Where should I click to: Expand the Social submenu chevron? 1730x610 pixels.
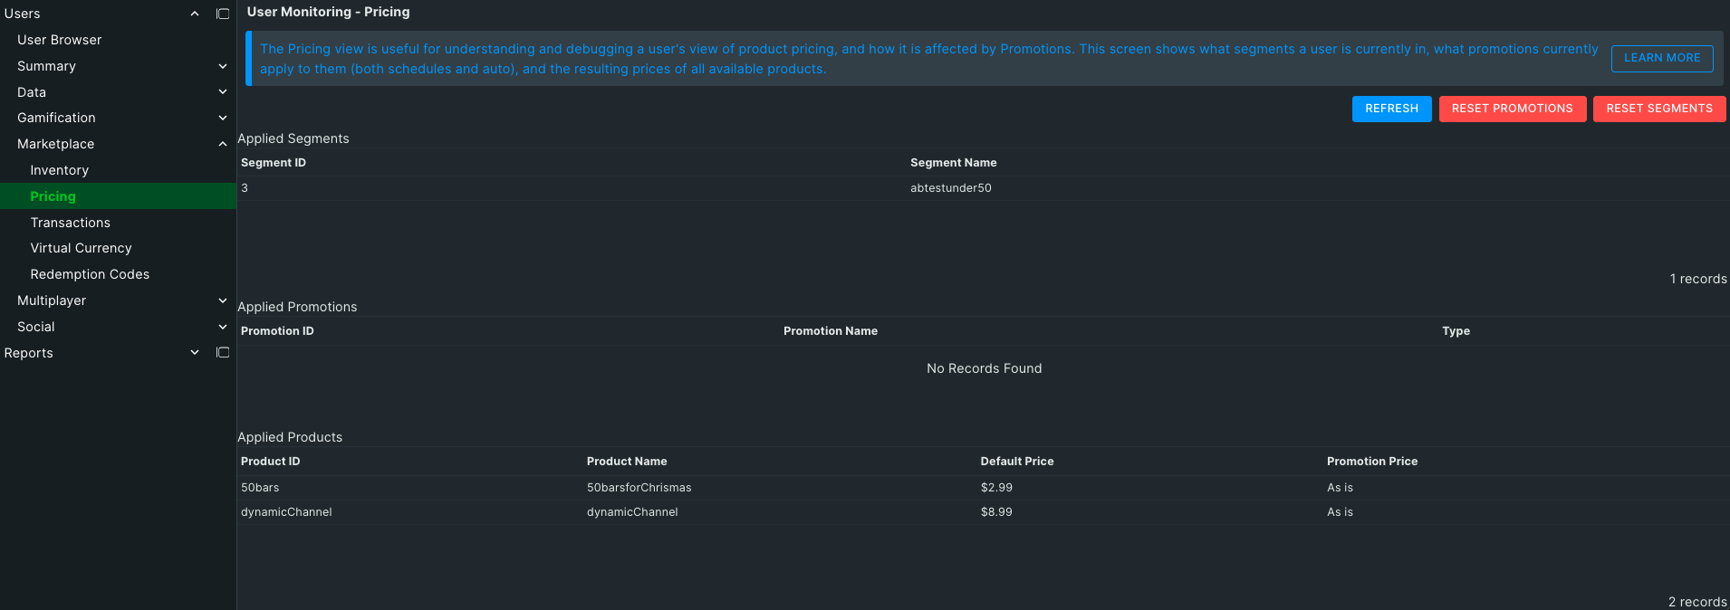point(223,327)
